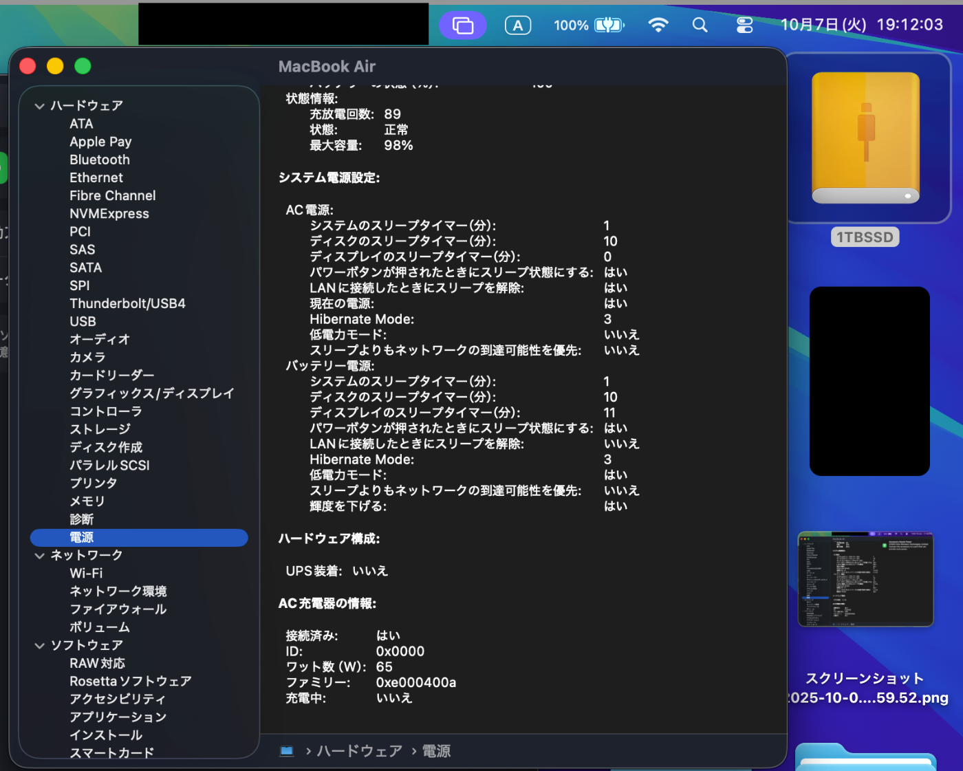Select カメラ in the sidebar

click(x=87, y=357)
